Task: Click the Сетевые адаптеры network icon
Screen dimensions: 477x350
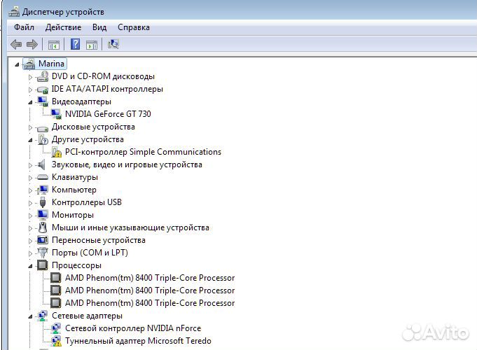Action: [42, 316]
